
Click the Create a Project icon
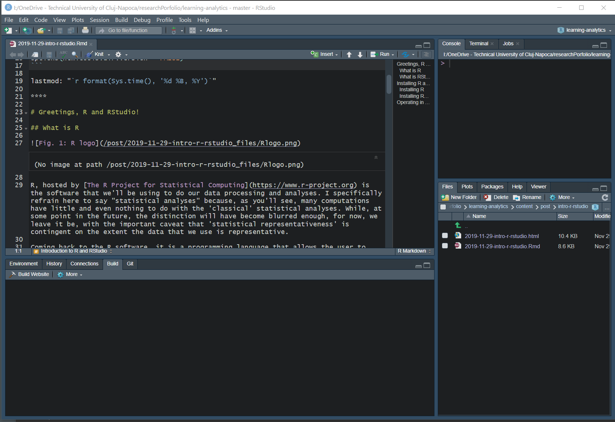coord(27,30)
